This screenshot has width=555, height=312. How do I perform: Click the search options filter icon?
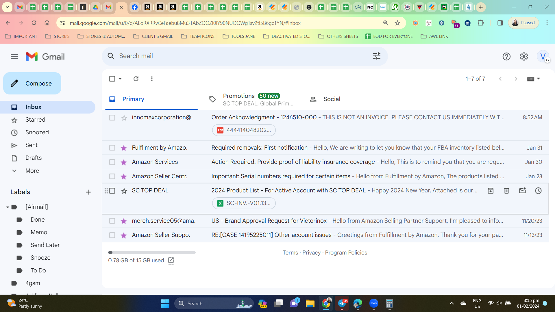point(377,56)
